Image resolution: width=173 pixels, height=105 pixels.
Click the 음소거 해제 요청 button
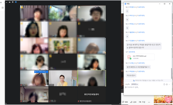(40, 72)
